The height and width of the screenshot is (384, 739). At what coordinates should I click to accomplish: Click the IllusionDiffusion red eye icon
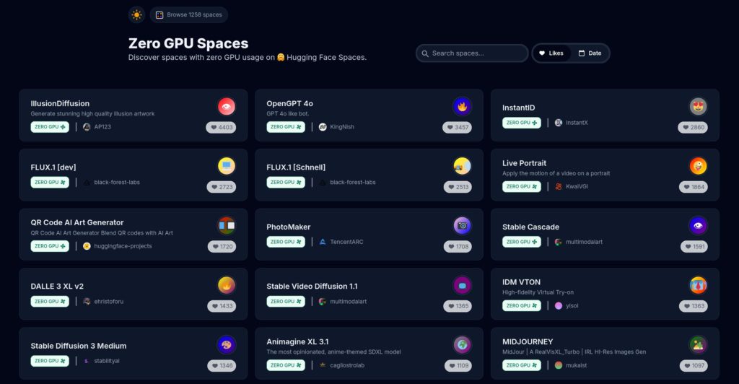pos(227,107)
